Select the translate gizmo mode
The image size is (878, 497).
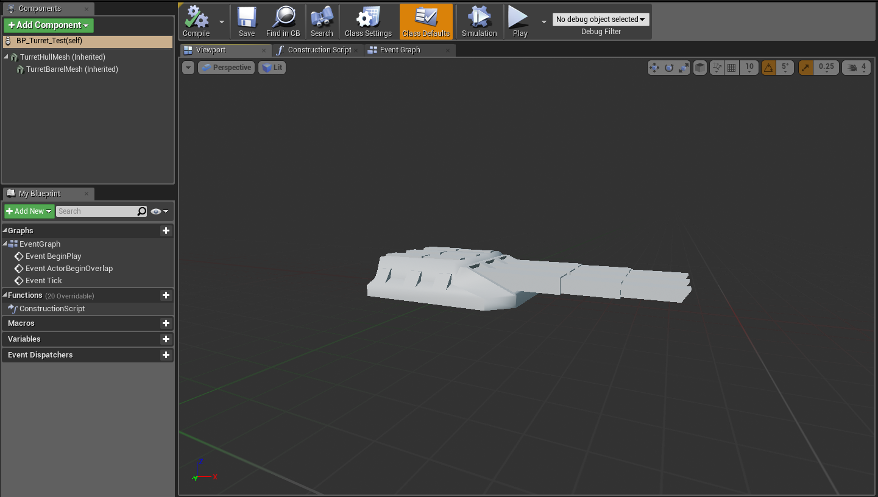[654, 68]
